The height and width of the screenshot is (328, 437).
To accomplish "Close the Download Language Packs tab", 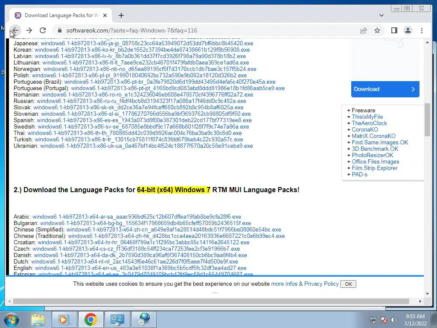I will pos(105,15).
